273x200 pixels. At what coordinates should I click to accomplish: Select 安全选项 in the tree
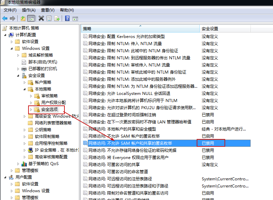tap(50, 109)
